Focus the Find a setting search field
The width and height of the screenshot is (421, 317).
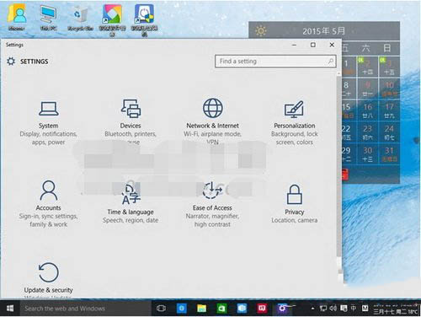(x=275, y=61)
